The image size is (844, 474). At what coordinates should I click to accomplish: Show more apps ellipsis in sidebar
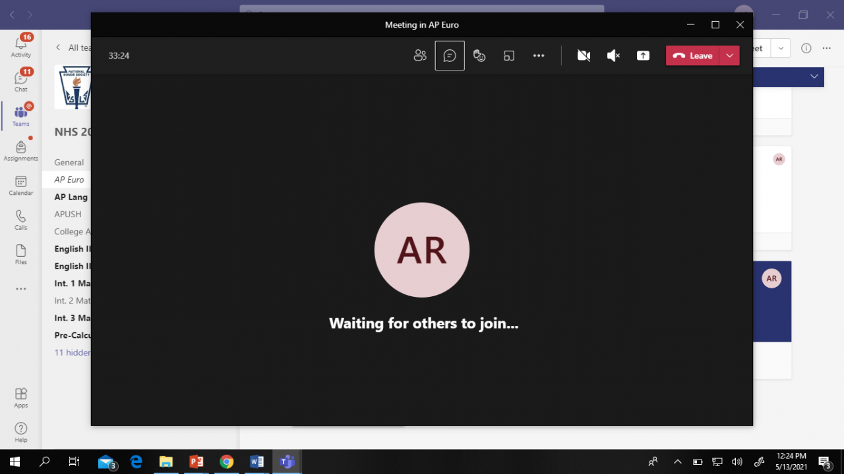point(21,289)
